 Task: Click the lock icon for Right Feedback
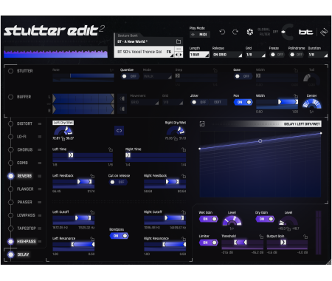[184, 176]
